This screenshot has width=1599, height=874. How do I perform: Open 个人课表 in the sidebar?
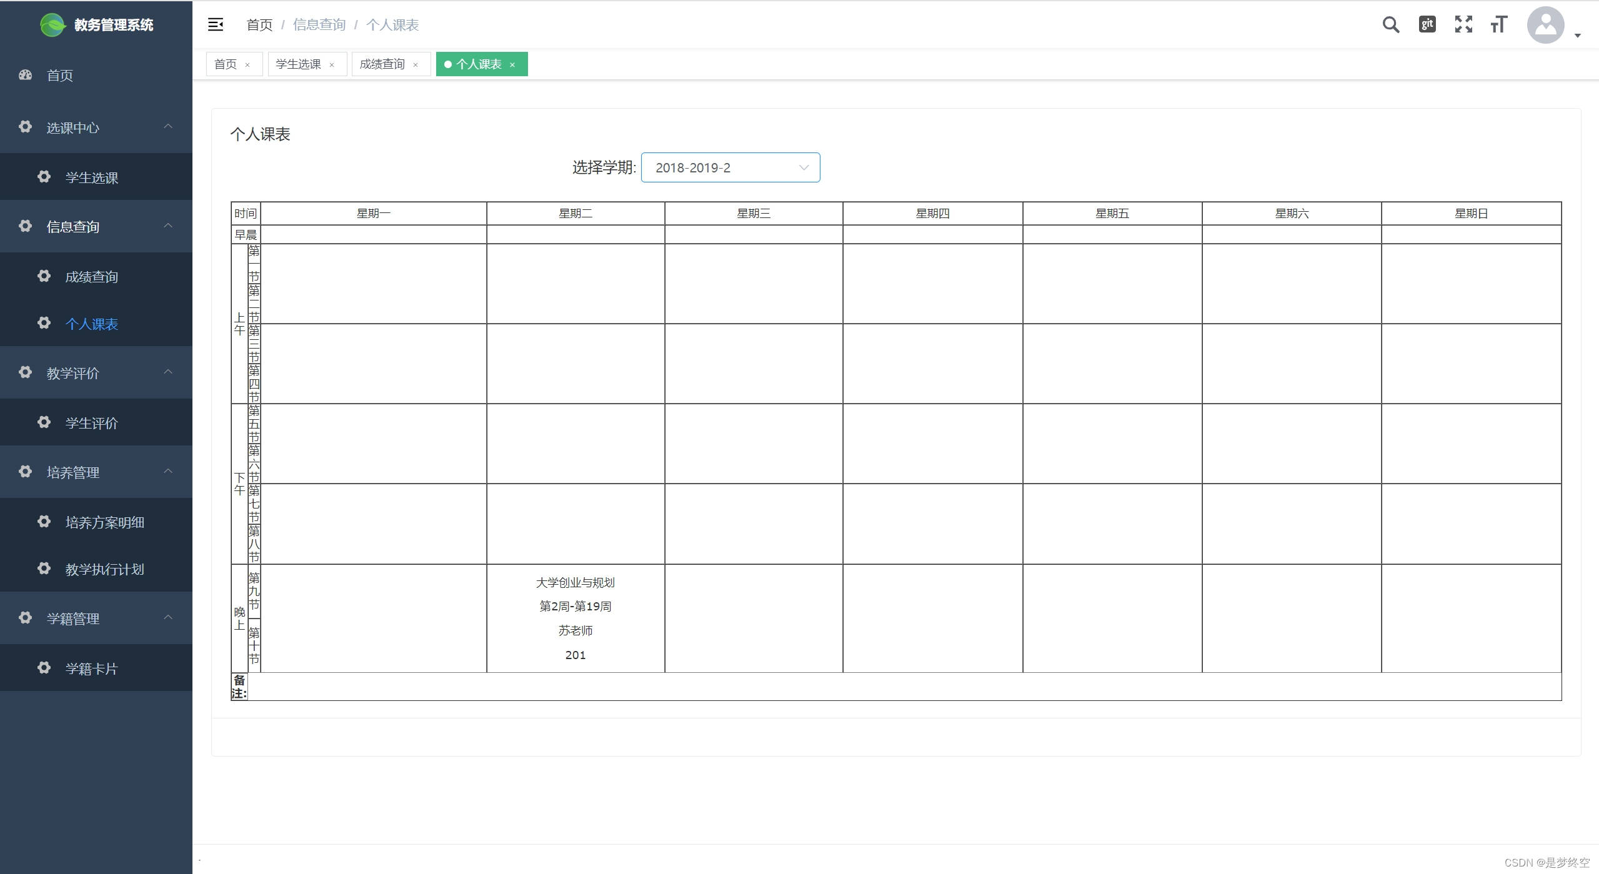(96, 324)
